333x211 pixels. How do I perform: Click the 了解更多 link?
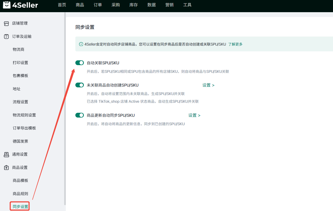click(x=235, y=44)
